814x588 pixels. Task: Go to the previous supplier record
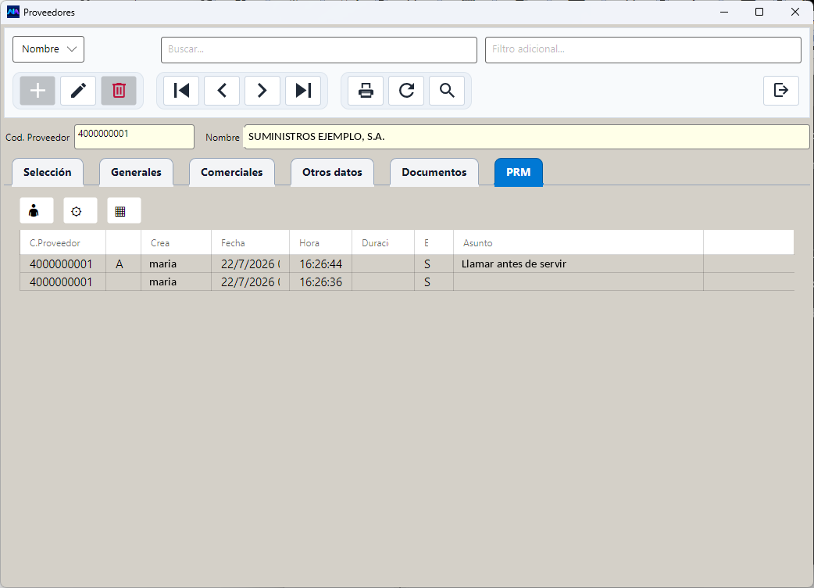click(x=222, y=91)
